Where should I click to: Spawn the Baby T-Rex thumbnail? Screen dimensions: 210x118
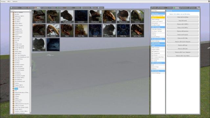click(53, 16)
